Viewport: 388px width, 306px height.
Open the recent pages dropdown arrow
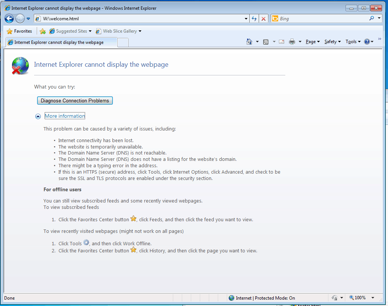click(x=28, y=19)
